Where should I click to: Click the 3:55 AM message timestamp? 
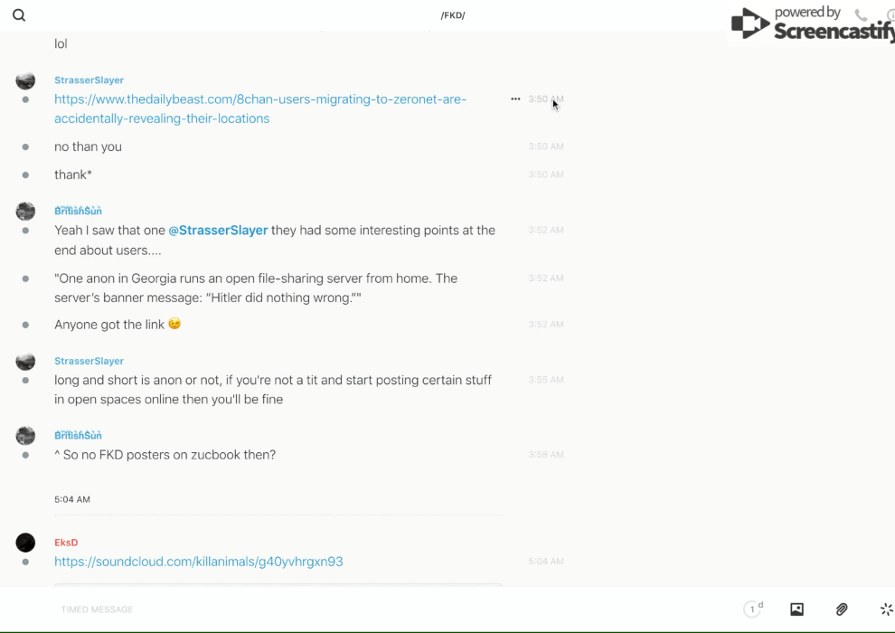click(546, 381)
